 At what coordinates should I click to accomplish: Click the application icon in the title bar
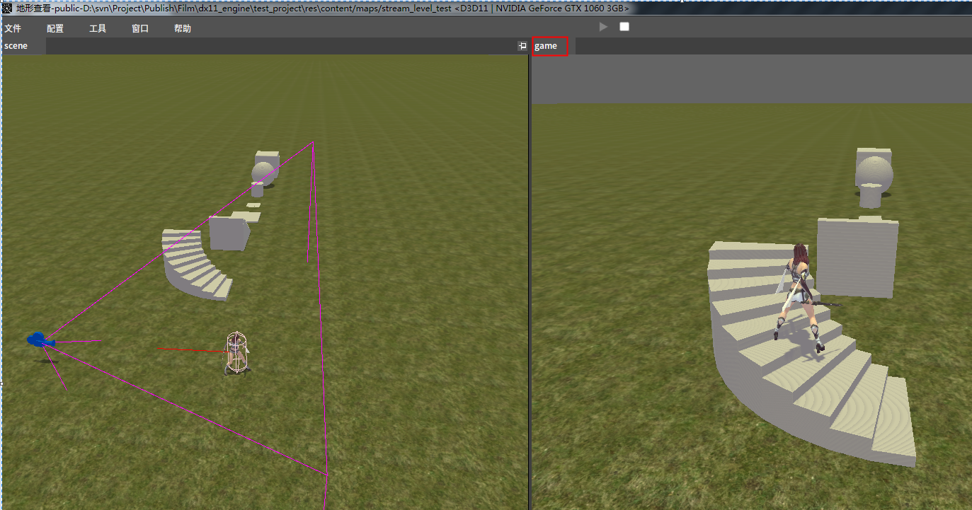point(7,8)
